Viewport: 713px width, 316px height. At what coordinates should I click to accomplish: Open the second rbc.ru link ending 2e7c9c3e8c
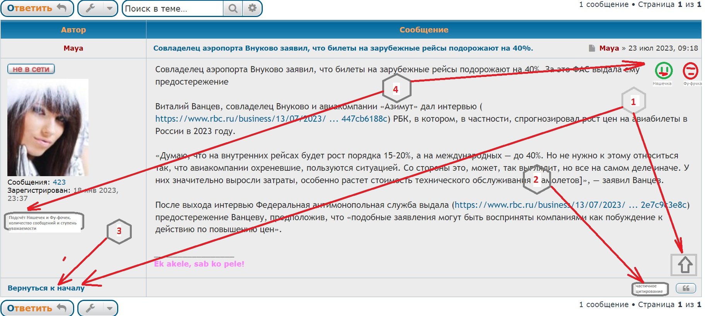click(571, 205)
